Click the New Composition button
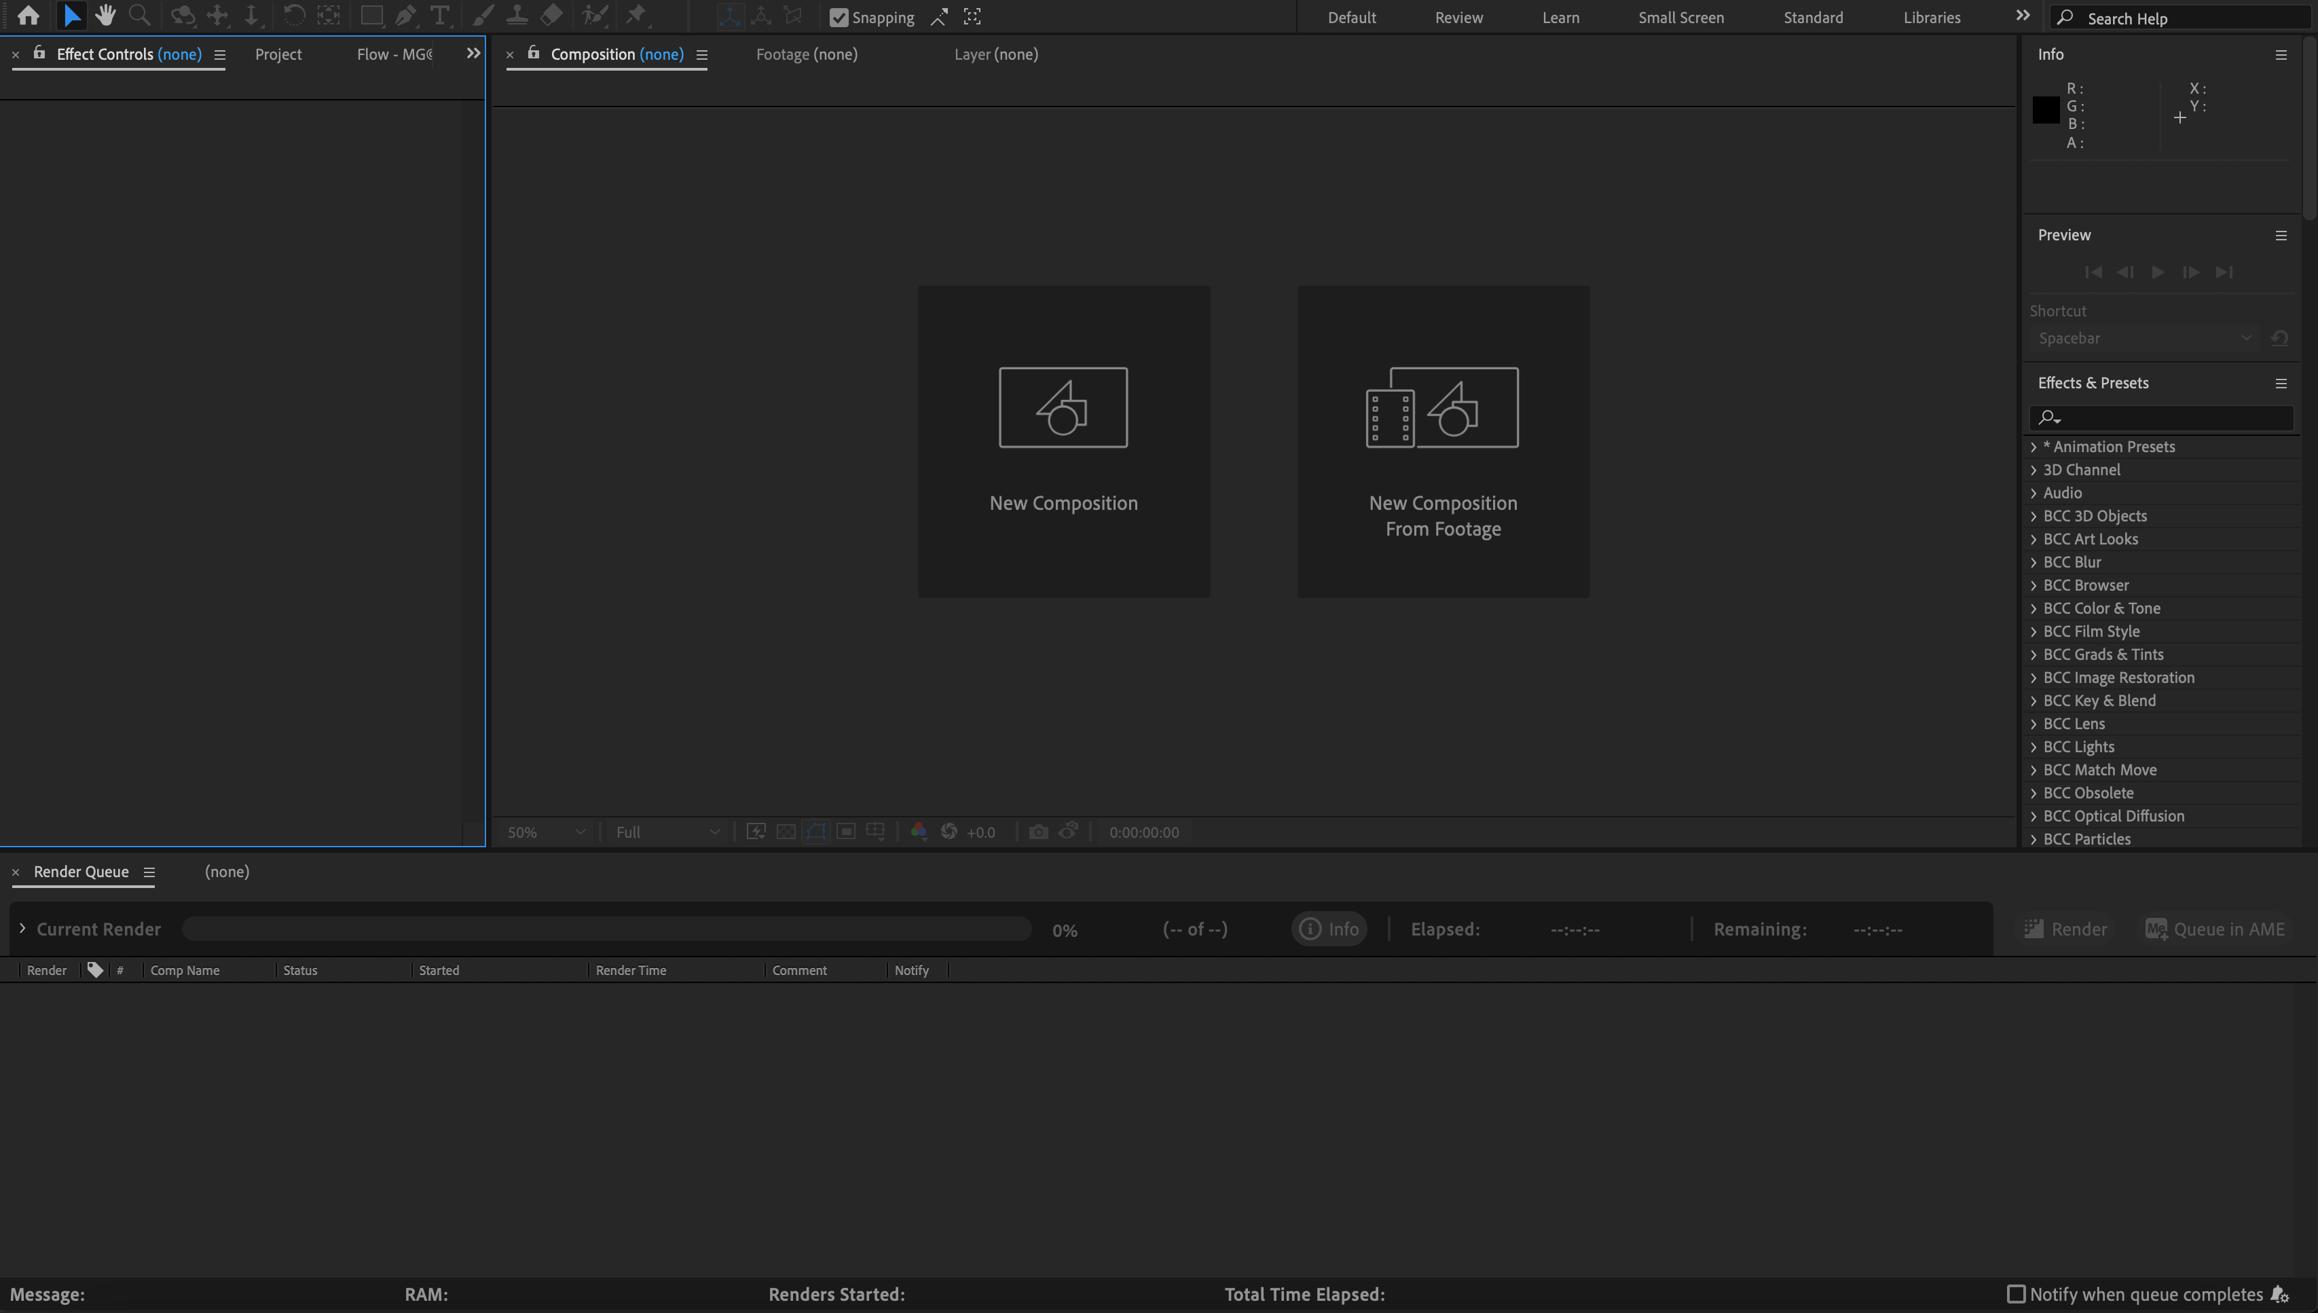Image resolution: width=2318 pixels, height=1313 pixels. coord(1063,441)
